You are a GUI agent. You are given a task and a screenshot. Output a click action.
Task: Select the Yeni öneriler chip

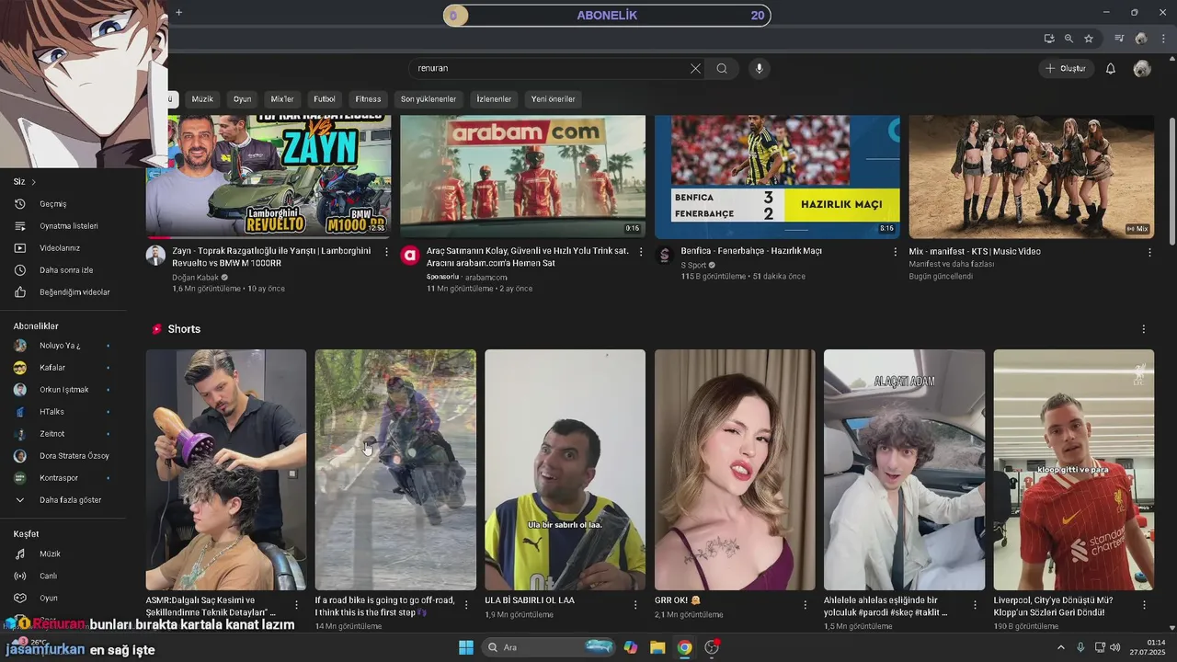(553, 99)
